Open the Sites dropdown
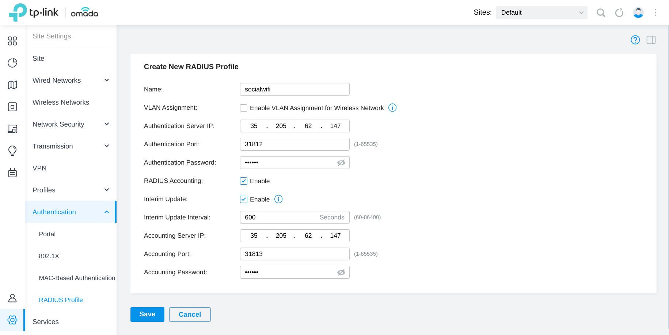This screenshot has height=335, width=669. [541, 13]
